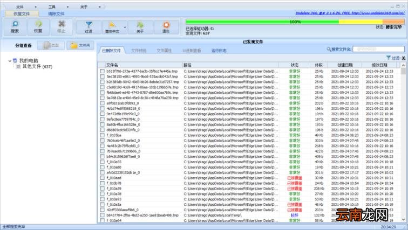Open the 关于 menu in menu bar
This screenshot has height=230, width=408.
point(84,7)
